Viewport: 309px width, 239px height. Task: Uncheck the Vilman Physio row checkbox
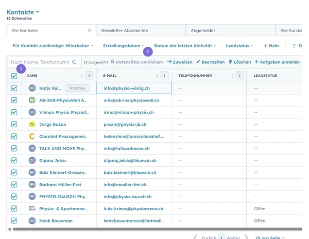pyautogui.click(x=14, y=112)
